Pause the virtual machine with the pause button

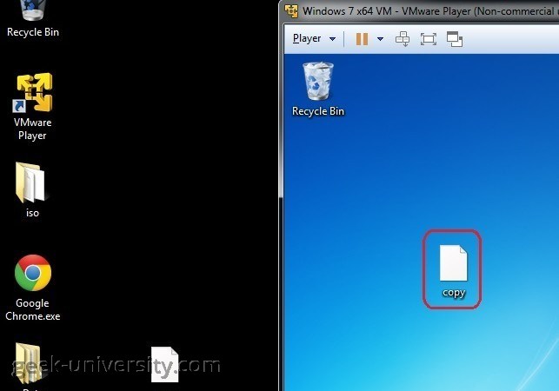tap(362, 39)
